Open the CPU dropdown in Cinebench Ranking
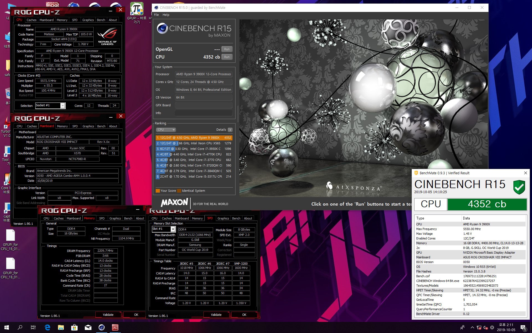 click(166, 130)
